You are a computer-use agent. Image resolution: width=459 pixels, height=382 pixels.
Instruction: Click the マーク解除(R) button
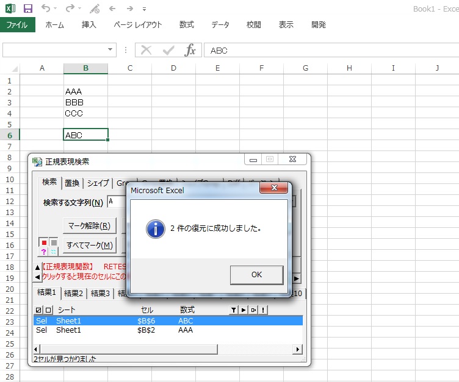[89, 225]
